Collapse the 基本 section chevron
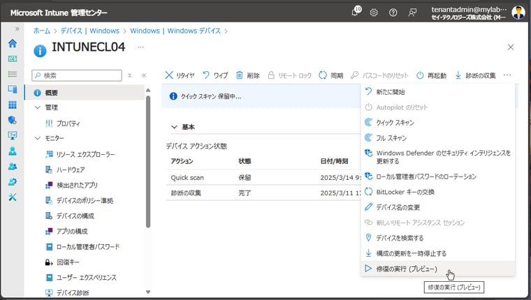This screenshot has width=531, height=300. click(174, 127)
